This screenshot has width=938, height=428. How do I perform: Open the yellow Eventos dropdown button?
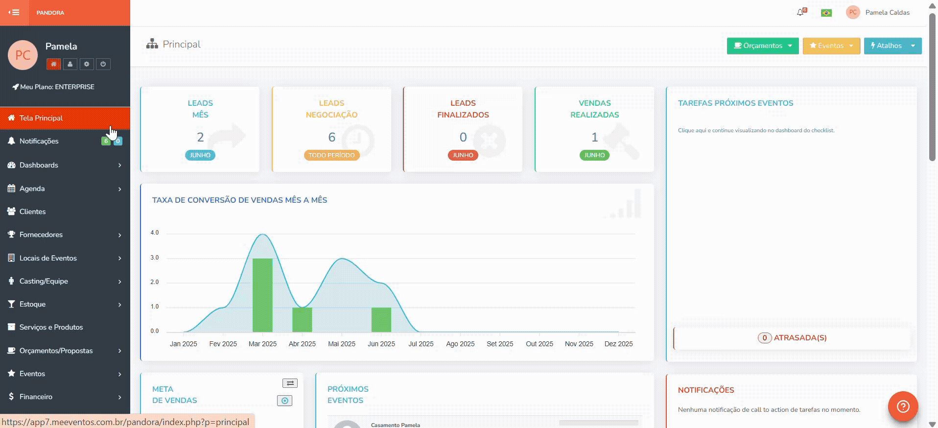831,46
